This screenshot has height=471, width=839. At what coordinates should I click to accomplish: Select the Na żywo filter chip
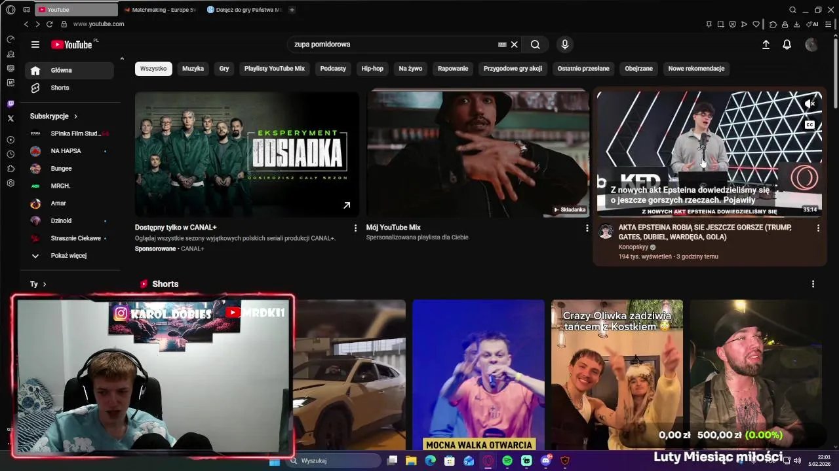click(410, 69)
